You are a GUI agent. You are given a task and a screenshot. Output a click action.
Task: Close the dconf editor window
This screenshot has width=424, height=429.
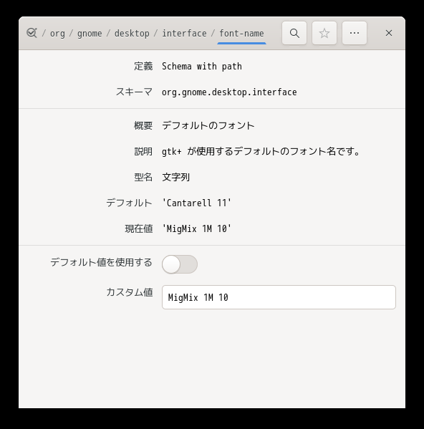[x=389, y=33]
